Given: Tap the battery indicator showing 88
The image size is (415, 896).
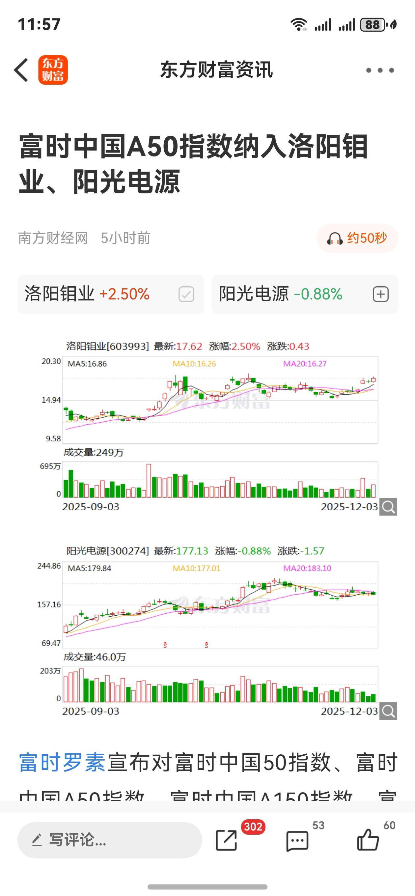Looking at the screenshot, I should click(373, 25).
